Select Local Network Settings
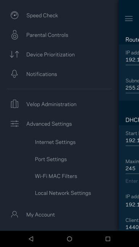139x247 pixels. (63, 193)
